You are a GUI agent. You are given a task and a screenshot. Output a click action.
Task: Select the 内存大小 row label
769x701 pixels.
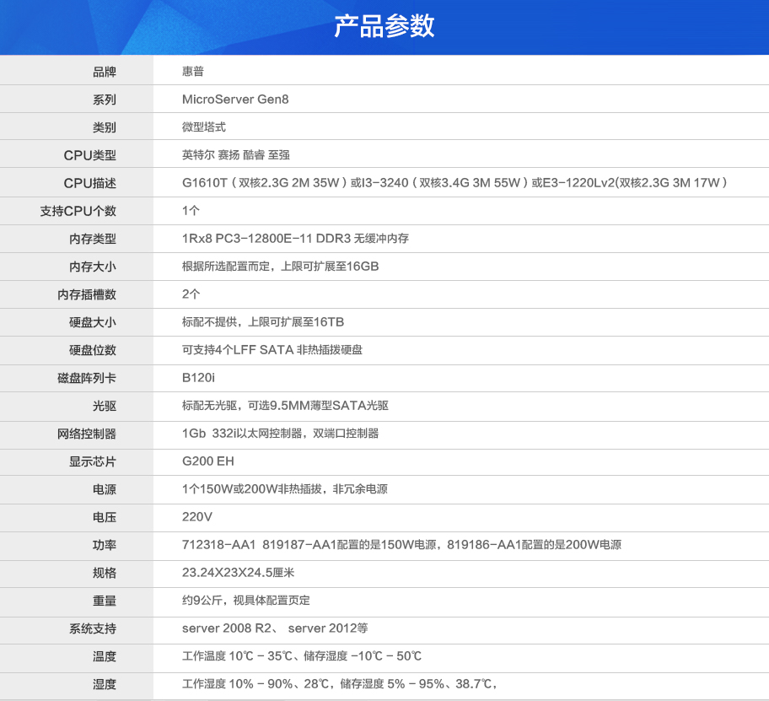click(x=92, y=267)
